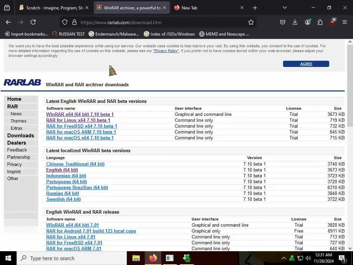Reload the current page
This screenshot has height=265, width=353.
(x=33, y=22)
